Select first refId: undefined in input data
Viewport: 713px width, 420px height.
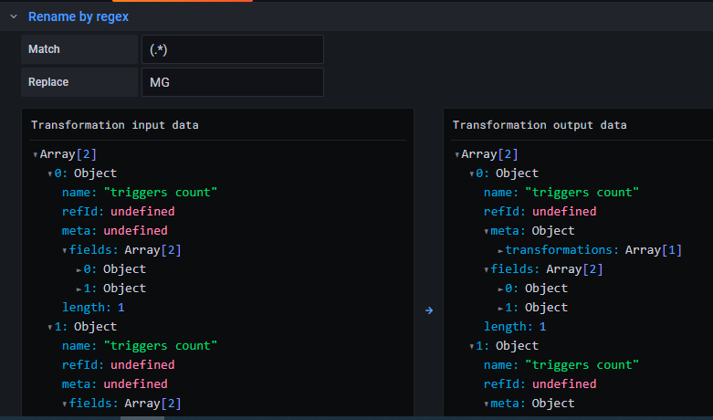pos(119,211)
